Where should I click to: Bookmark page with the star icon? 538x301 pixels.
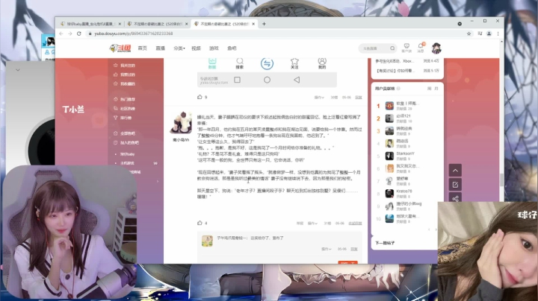click(469, 34)
